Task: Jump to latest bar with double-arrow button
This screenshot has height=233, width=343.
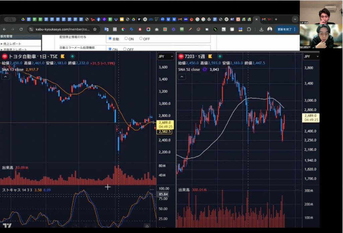Action: (x=147, y=226)
